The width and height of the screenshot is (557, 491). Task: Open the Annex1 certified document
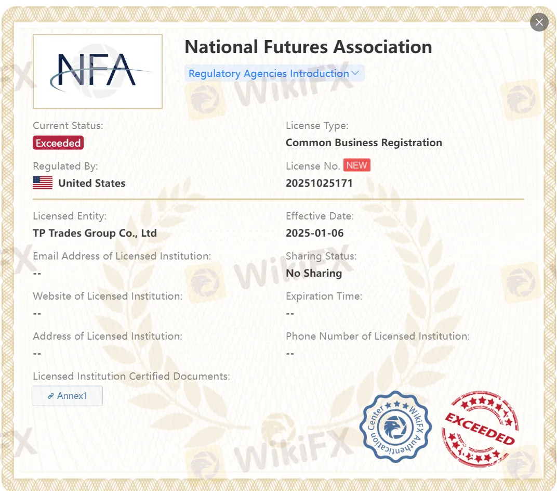(x=68, y=396)
